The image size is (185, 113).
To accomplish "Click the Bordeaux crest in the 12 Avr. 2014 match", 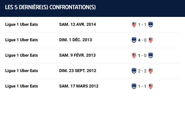I will tap(151, 25).
